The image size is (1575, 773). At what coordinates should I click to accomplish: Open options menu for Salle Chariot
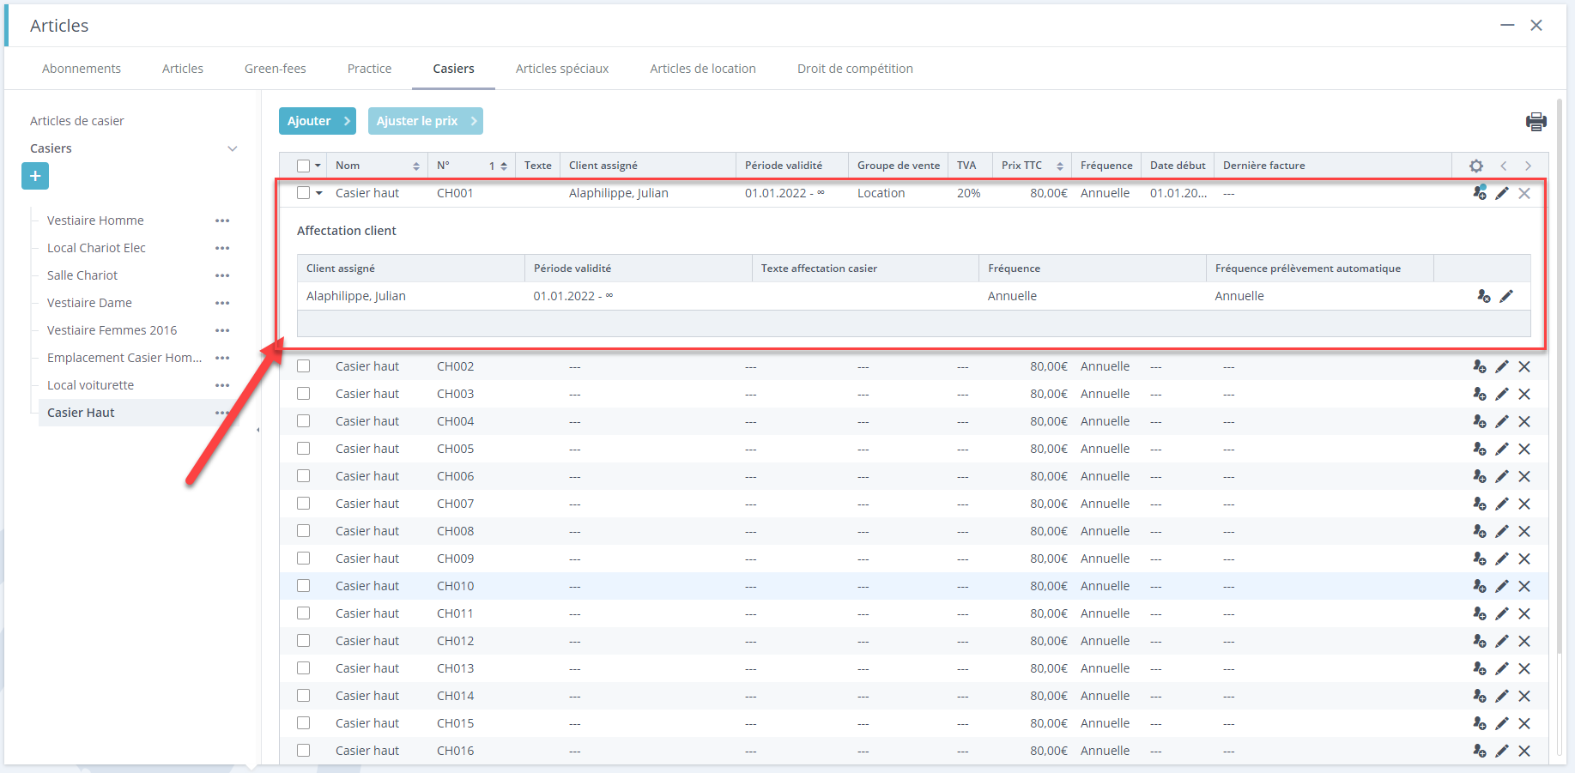222,275
